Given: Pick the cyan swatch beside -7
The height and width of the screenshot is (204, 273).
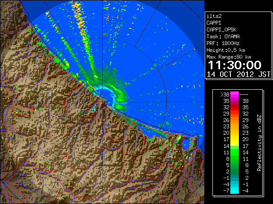Looking at the screenshot, I should tap(235, 190).
